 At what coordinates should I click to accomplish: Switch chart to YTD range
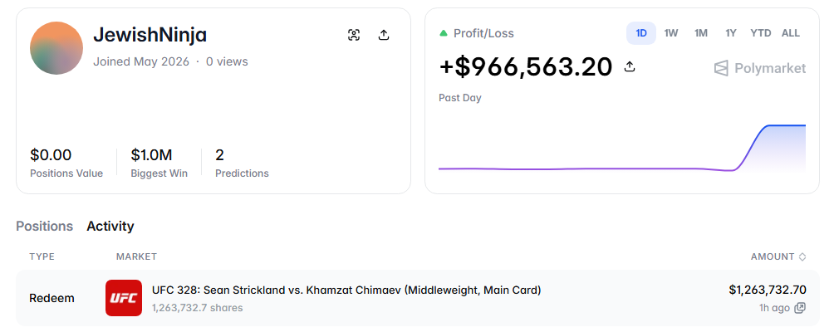[x=761, y=33]
